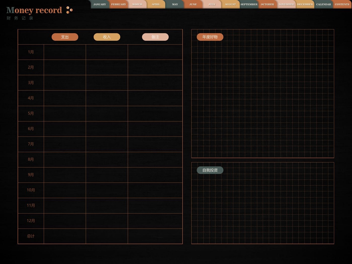Go to the MARCH tab

[137, 4]
